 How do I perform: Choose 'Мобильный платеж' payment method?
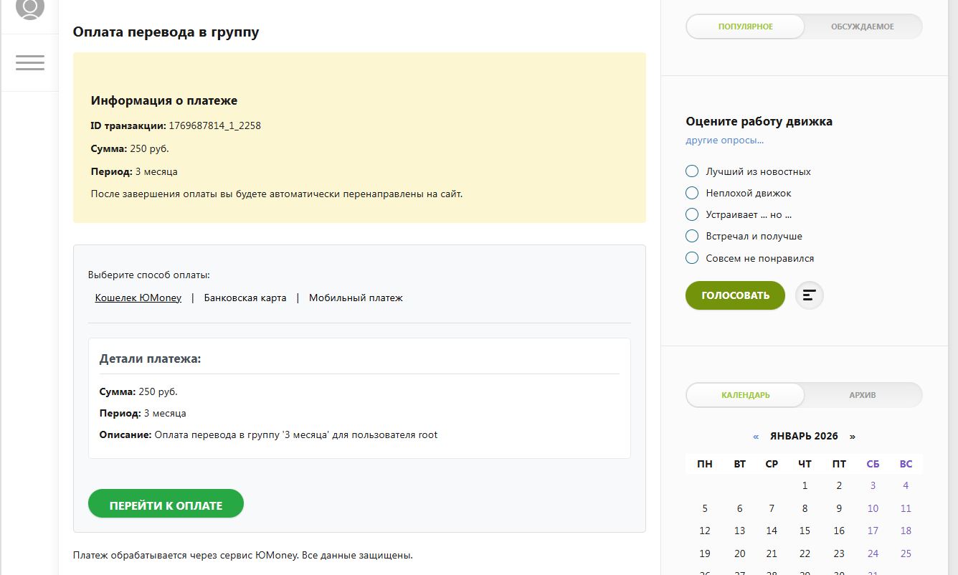(356, 298)
